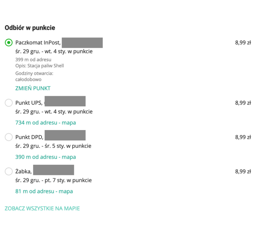The width and height of the screenshot is (279, 234).
Task: Click the 8,99 zł price for Paczkomat InPost
Action: [243, 42]
